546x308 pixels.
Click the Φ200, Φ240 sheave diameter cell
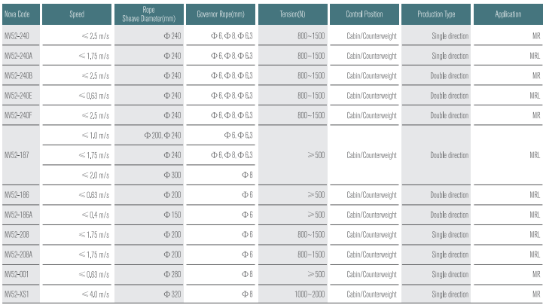[148, 135]
